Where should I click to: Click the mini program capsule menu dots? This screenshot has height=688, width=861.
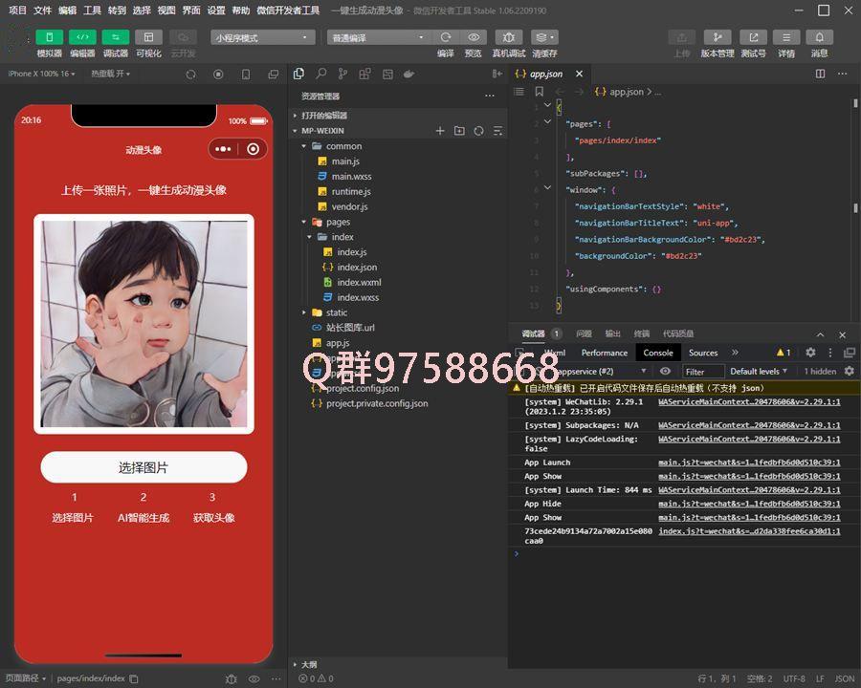click(x=223, y=149)
